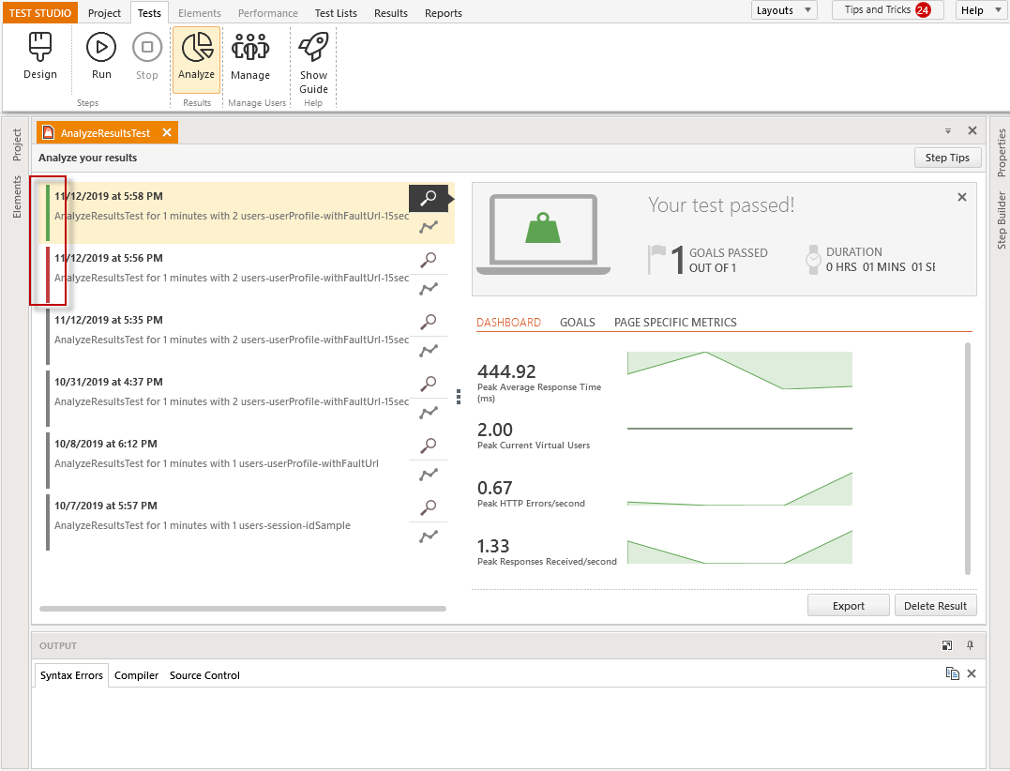This screenshot has width=1010, height=771.
Task: Switch to the Project menu tab
Action: coord(104,13)
